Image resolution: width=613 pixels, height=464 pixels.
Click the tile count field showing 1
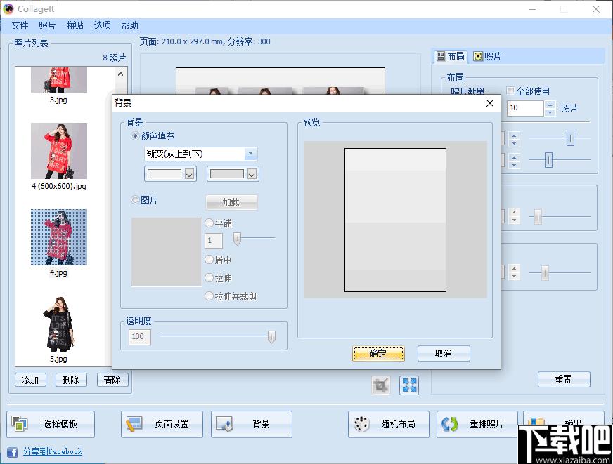point(214,241)
